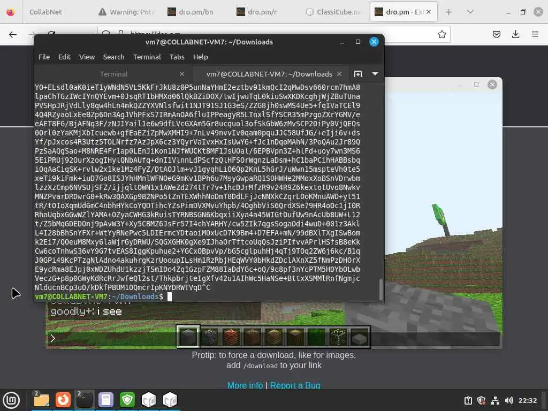
Task: Click the security shield tray icon
Action: click(x=481, y=400)
